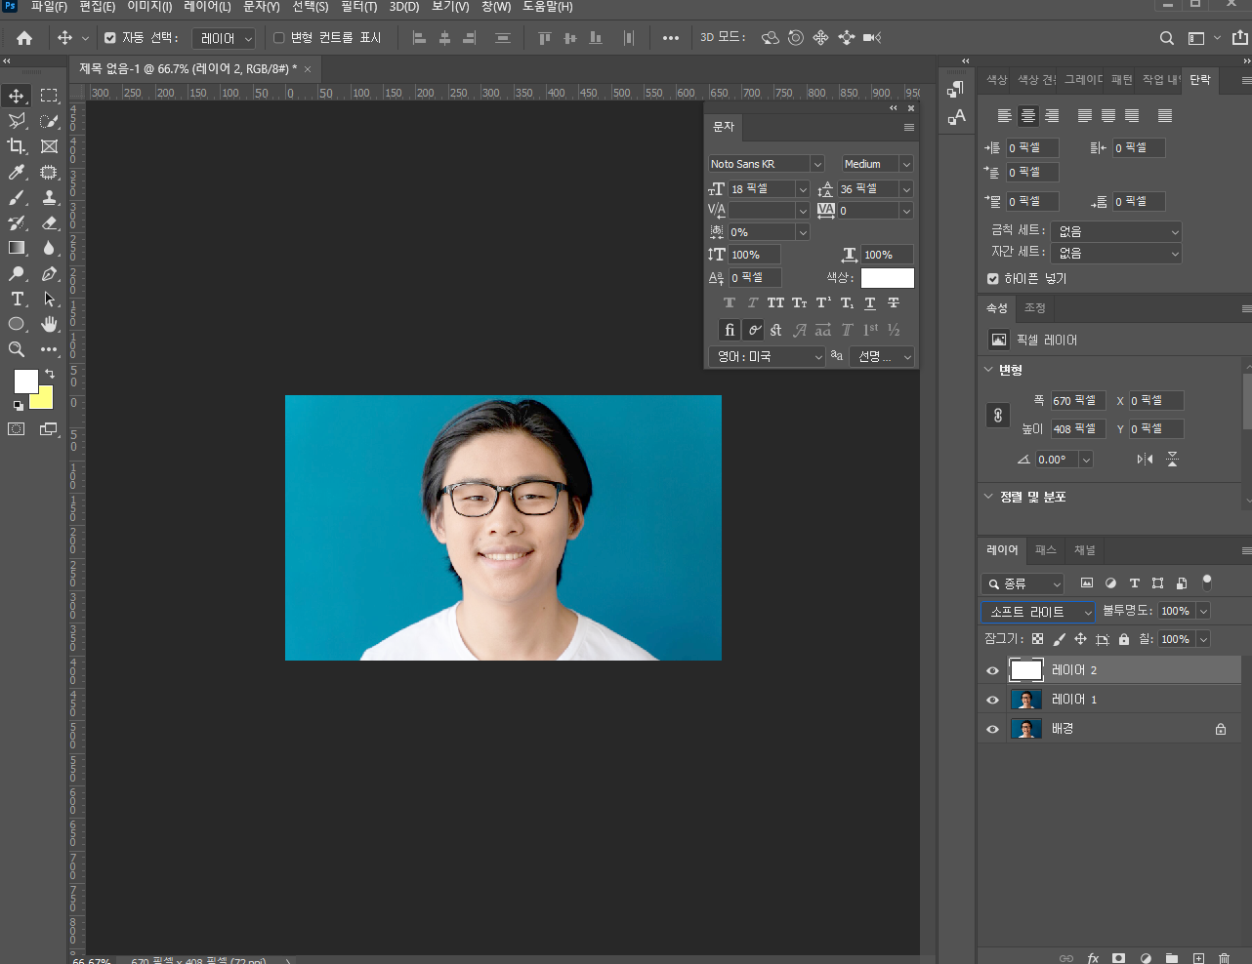Select the Dodge tool
This screenshot has height=964, width=1252.
click(x=17, y=274)
